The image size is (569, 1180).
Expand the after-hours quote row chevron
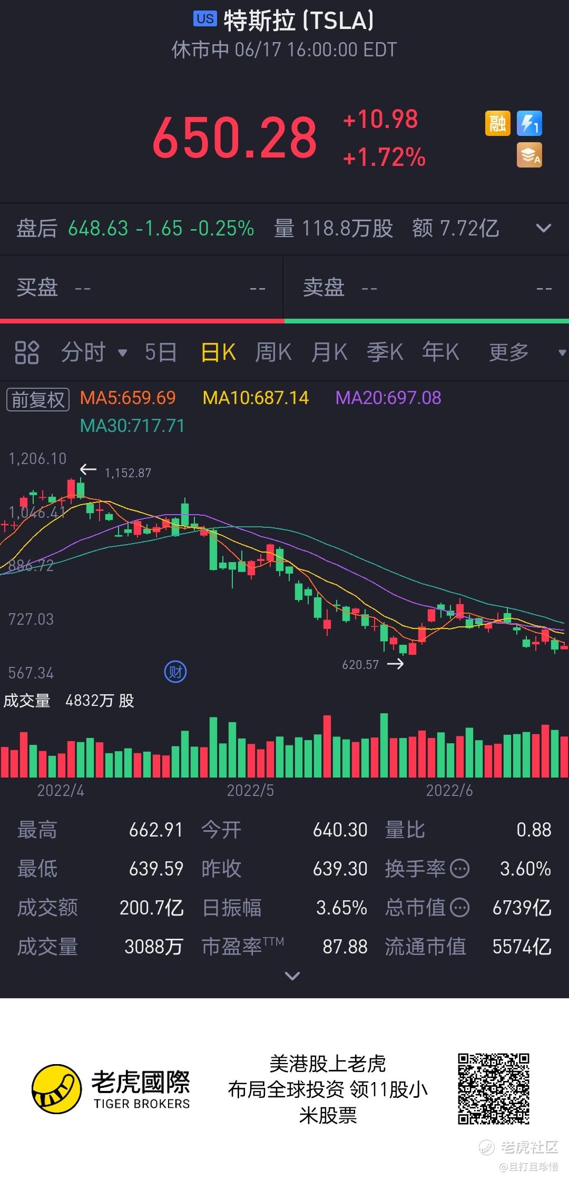pyautogui.click(x=543, y=229)
